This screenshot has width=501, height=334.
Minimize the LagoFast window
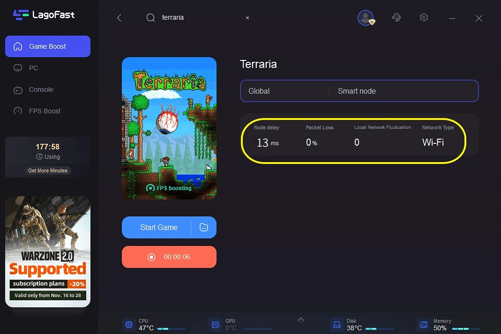(452, 19)
